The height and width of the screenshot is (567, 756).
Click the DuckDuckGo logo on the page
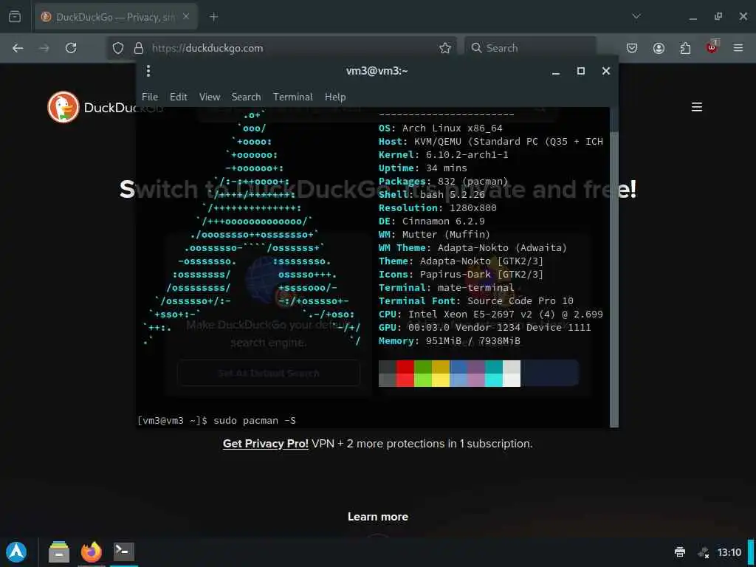pyautogui.click(x=63, y=107)
